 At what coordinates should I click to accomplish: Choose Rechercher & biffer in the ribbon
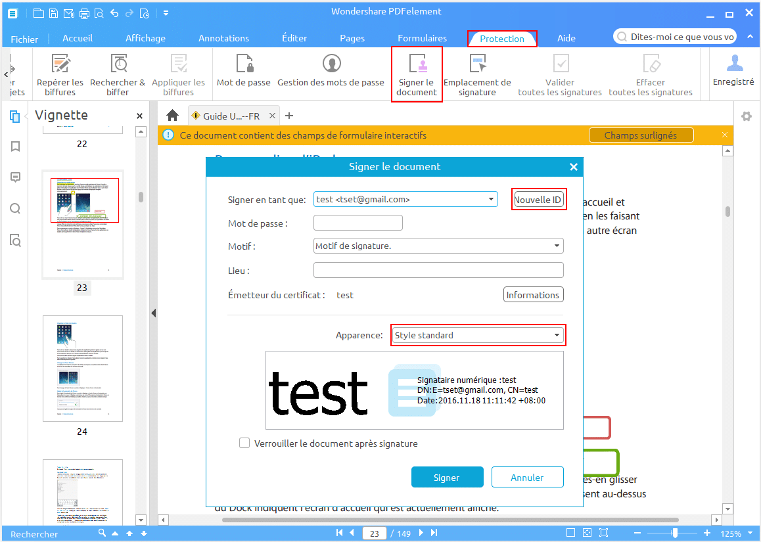tap(118, 75)
